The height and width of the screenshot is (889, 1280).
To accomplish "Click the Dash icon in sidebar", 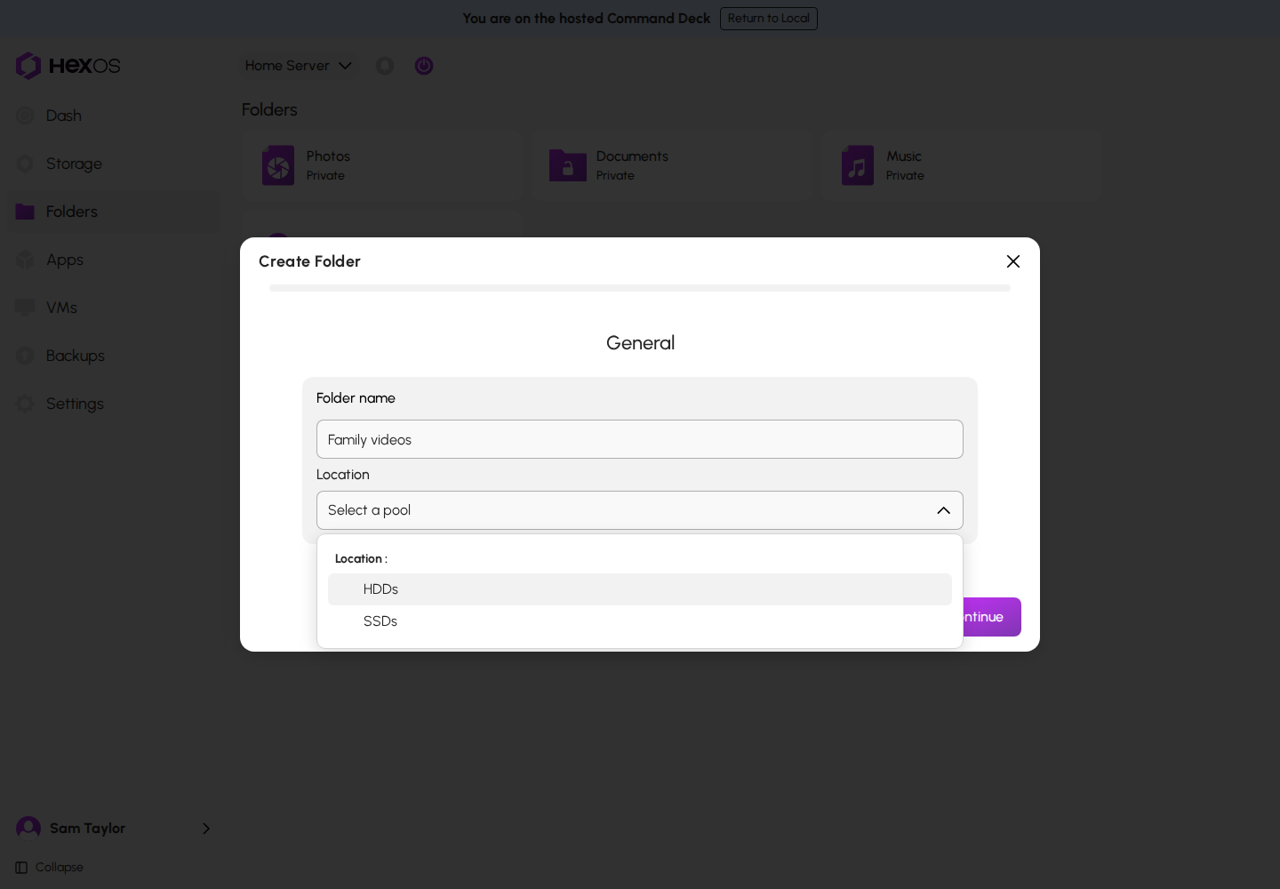I will [25, 116].
